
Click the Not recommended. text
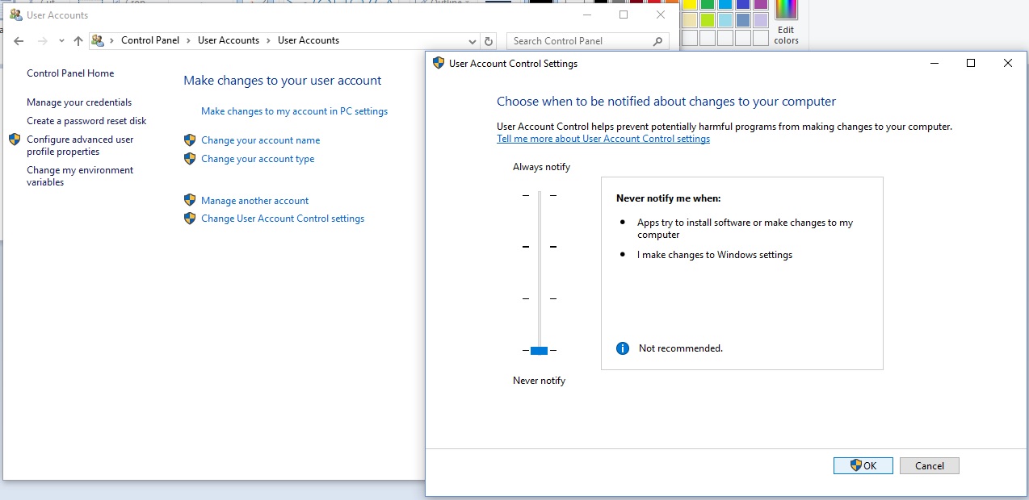[680, 348]
